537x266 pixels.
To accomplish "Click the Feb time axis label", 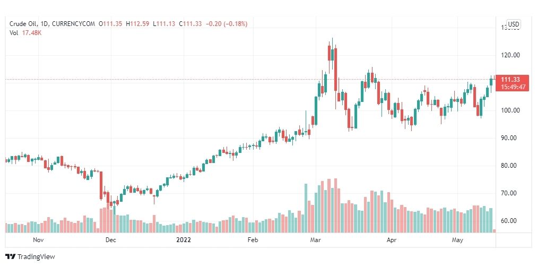I will pos(253,240).
